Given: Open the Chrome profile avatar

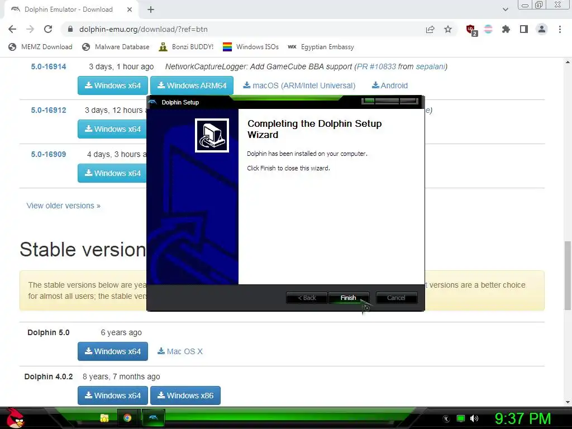Looking at the screenshot, I should [542, 29].
